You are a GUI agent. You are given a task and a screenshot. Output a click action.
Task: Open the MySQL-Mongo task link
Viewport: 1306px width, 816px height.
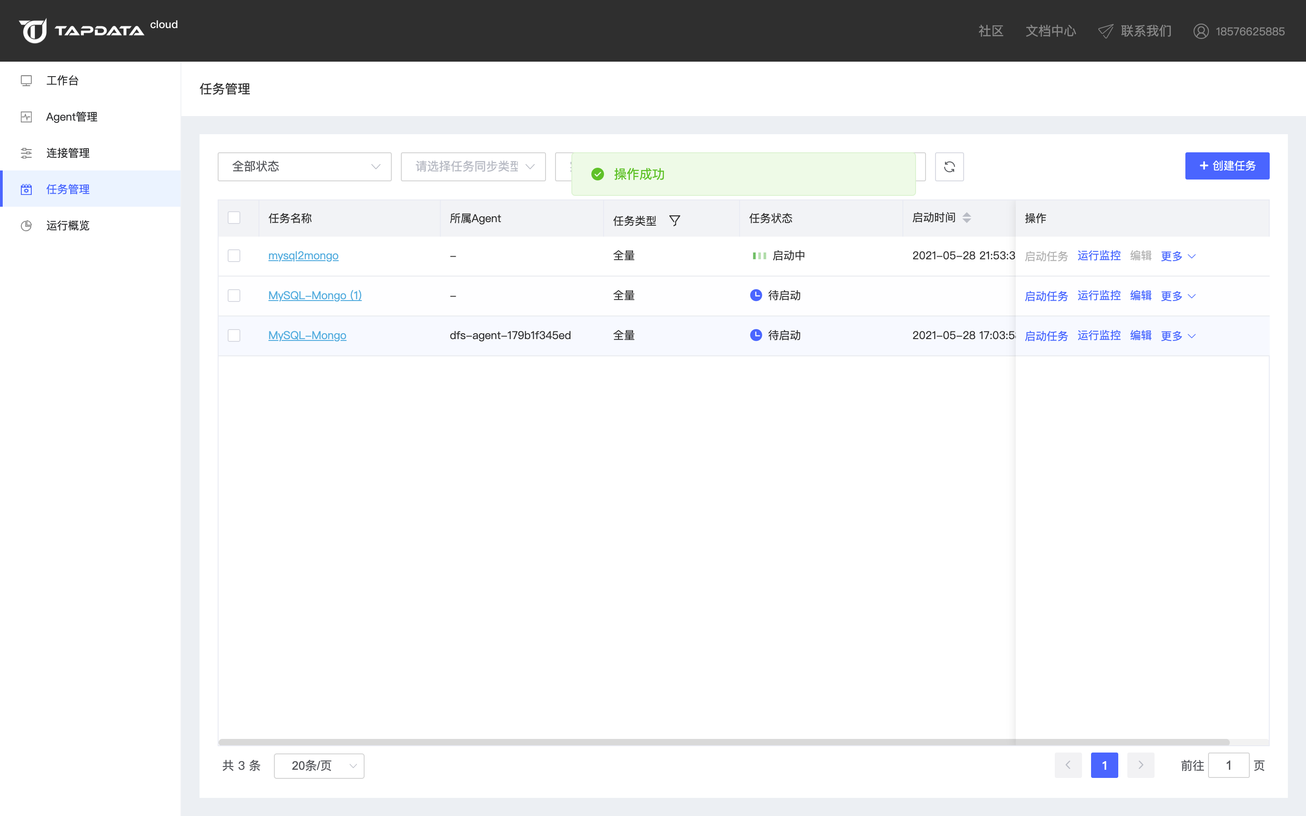[x=307, y=335]
